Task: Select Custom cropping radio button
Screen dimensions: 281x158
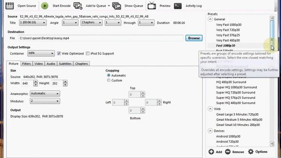Action: tap(108, 80)
